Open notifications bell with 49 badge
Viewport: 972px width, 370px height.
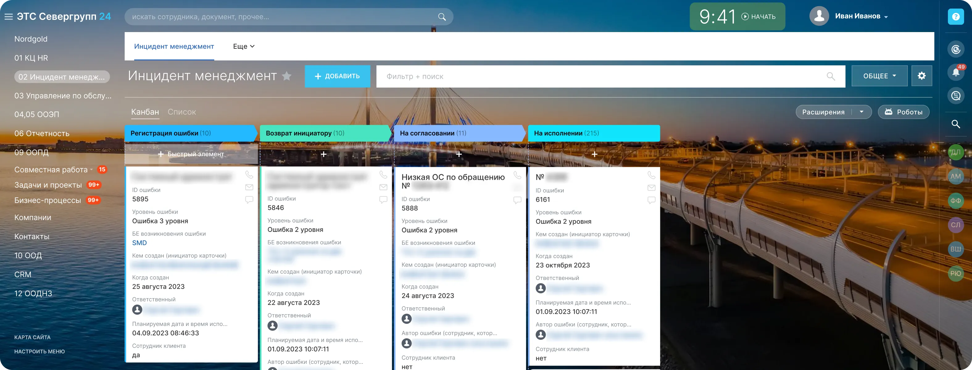(955, 72)
